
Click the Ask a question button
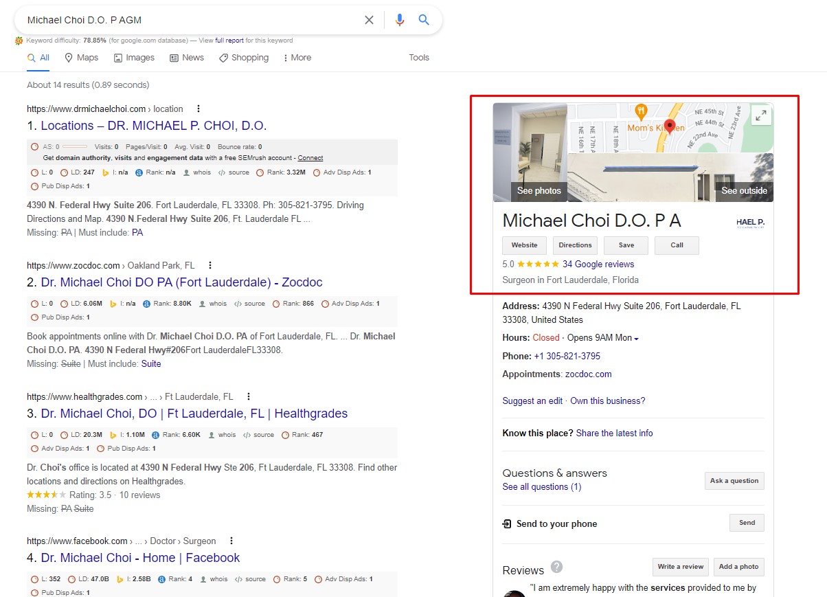click(x=734, y=481)
